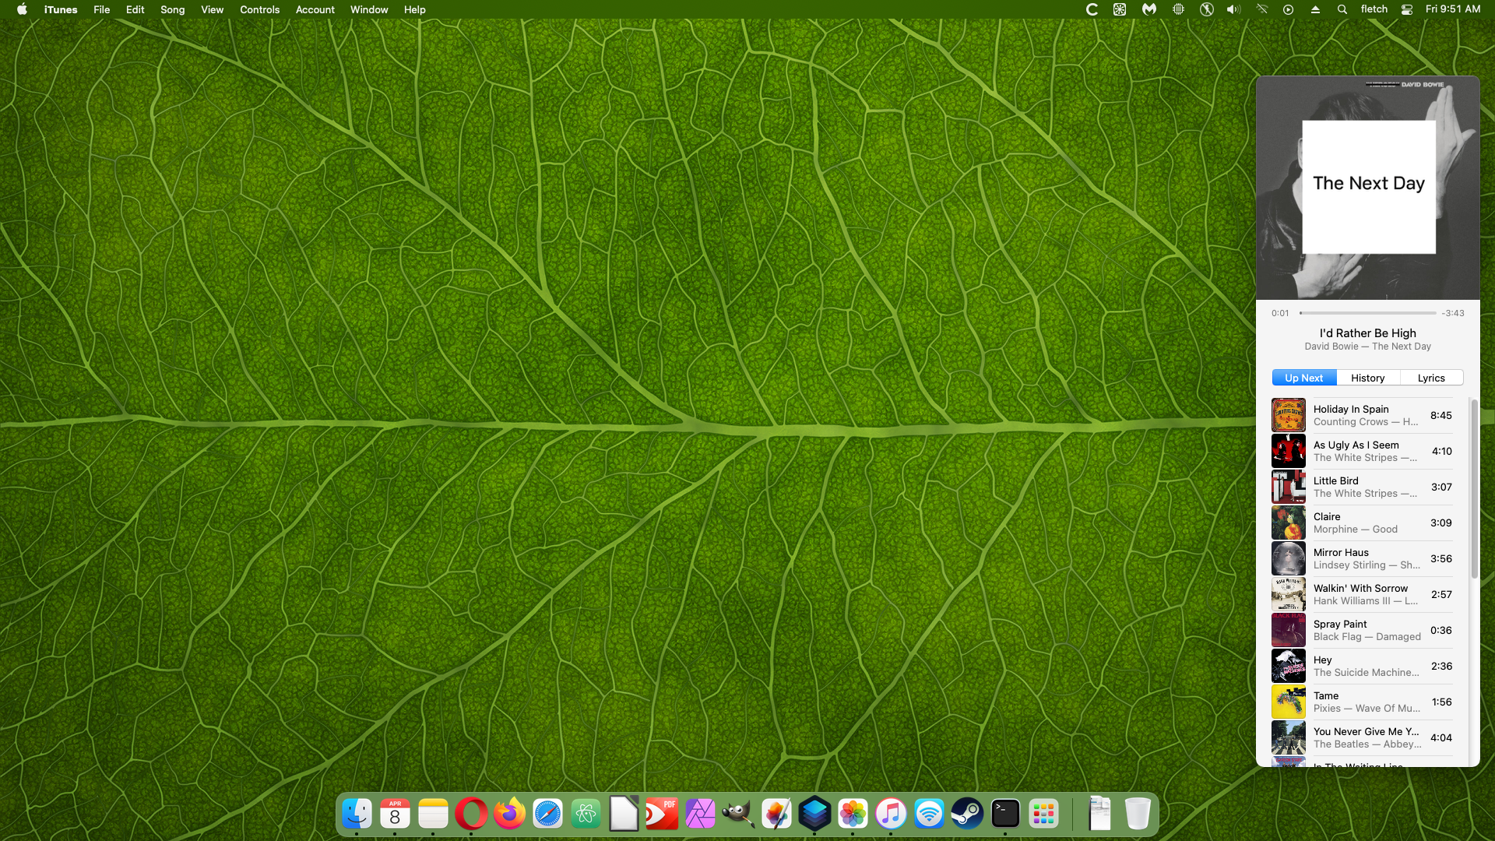This screenshot has height=841, width=1495.
Task: Expand the eject menu bar item
Action: click(x=1315, y=9)
